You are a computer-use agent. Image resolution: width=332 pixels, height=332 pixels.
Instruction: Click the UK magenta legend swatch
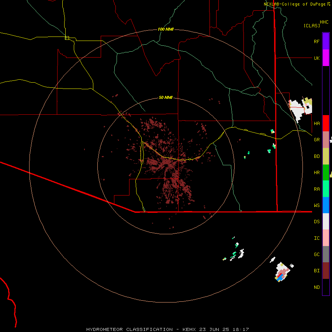(326, 58)
